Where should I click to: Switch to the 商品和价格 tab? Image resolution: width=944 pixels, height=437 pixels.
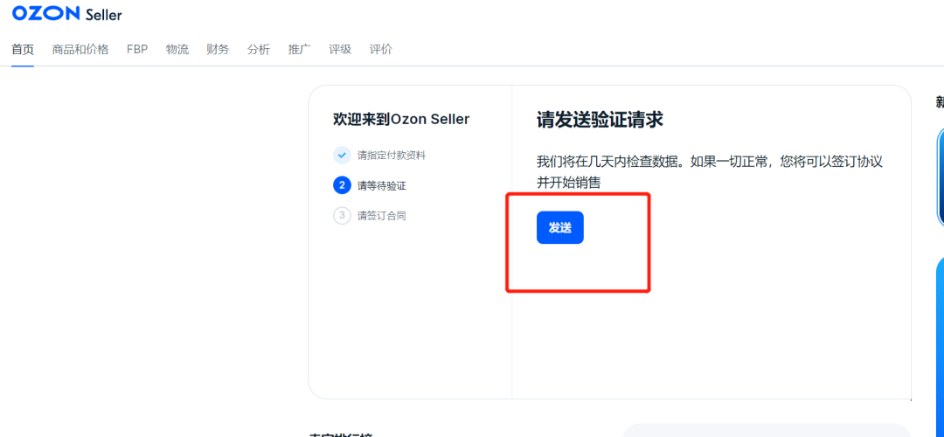click(x=80, y=49)
